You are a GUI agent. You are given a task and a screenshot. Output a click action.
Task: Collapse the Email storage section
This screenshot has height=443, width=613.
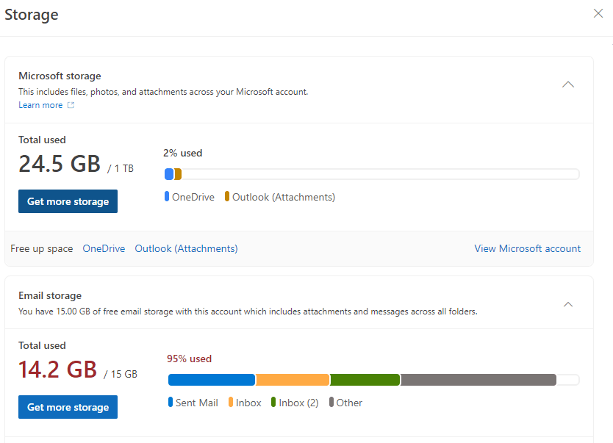click(x=568, y=304)
